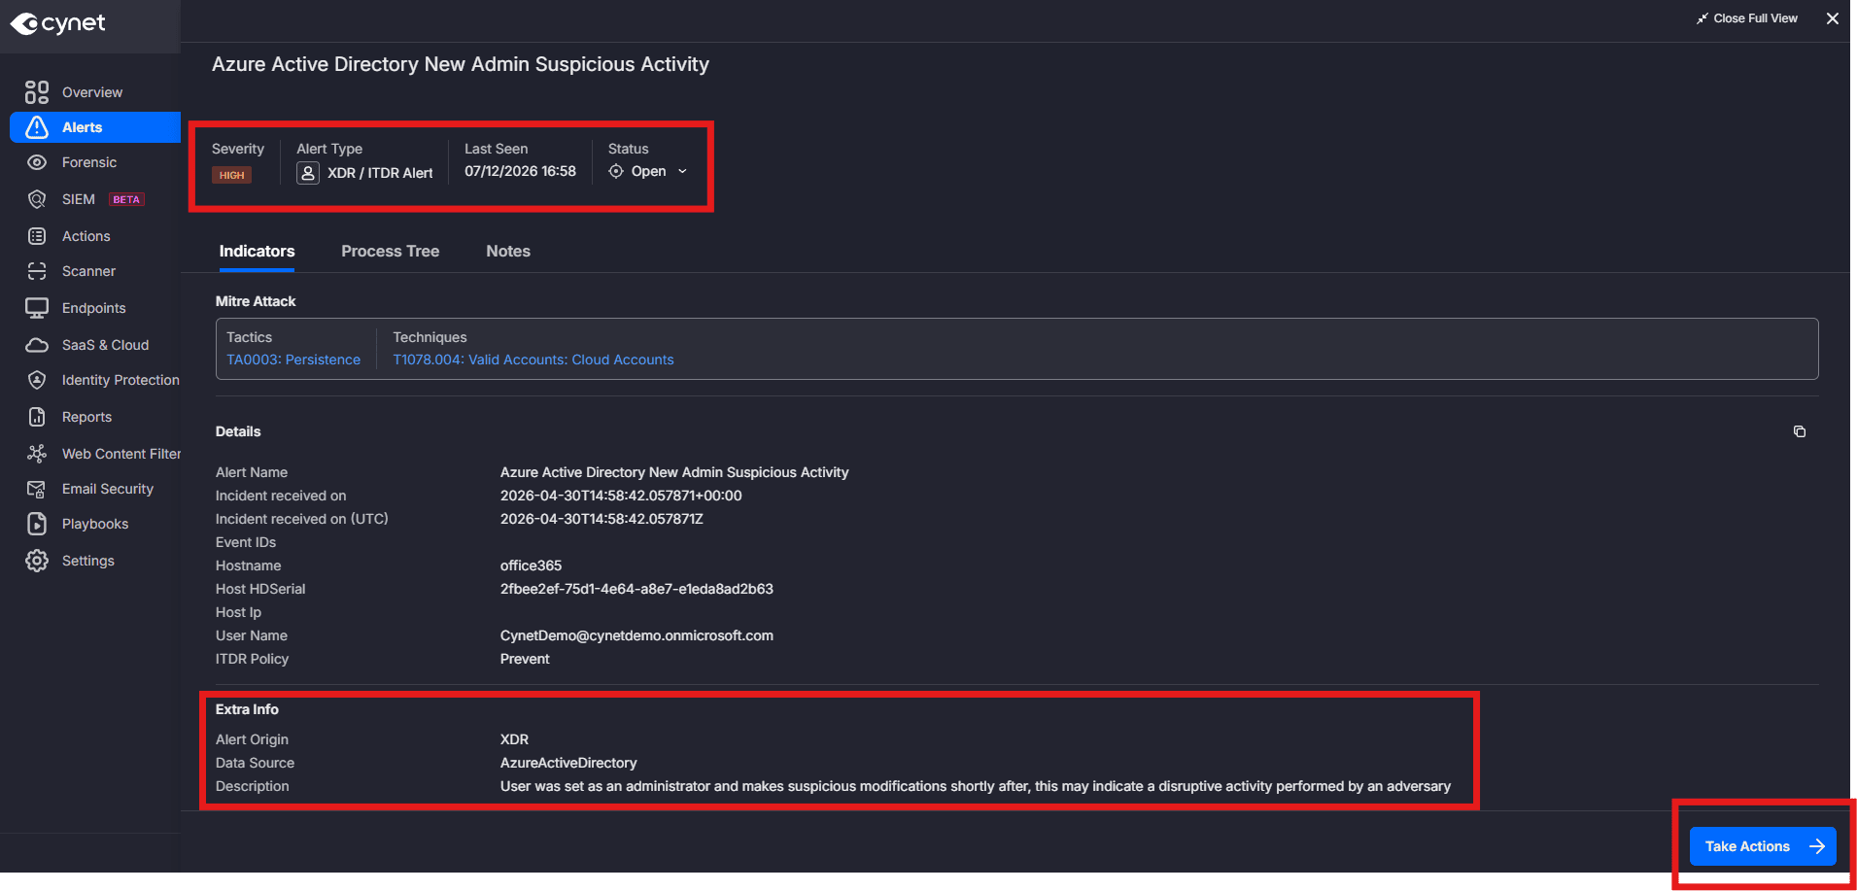The image size is (1857, 891).
Task: Select the user name CynetDemo@cynetdemo.onmicrosoft.com
Action: click(636, 635)
